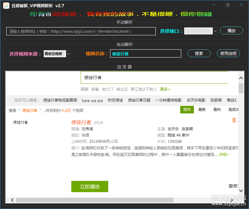Open the 详细> link in the synopsis
Viewport: 249px width, 209px height.
pyautogui.click(x=224, y=155)
